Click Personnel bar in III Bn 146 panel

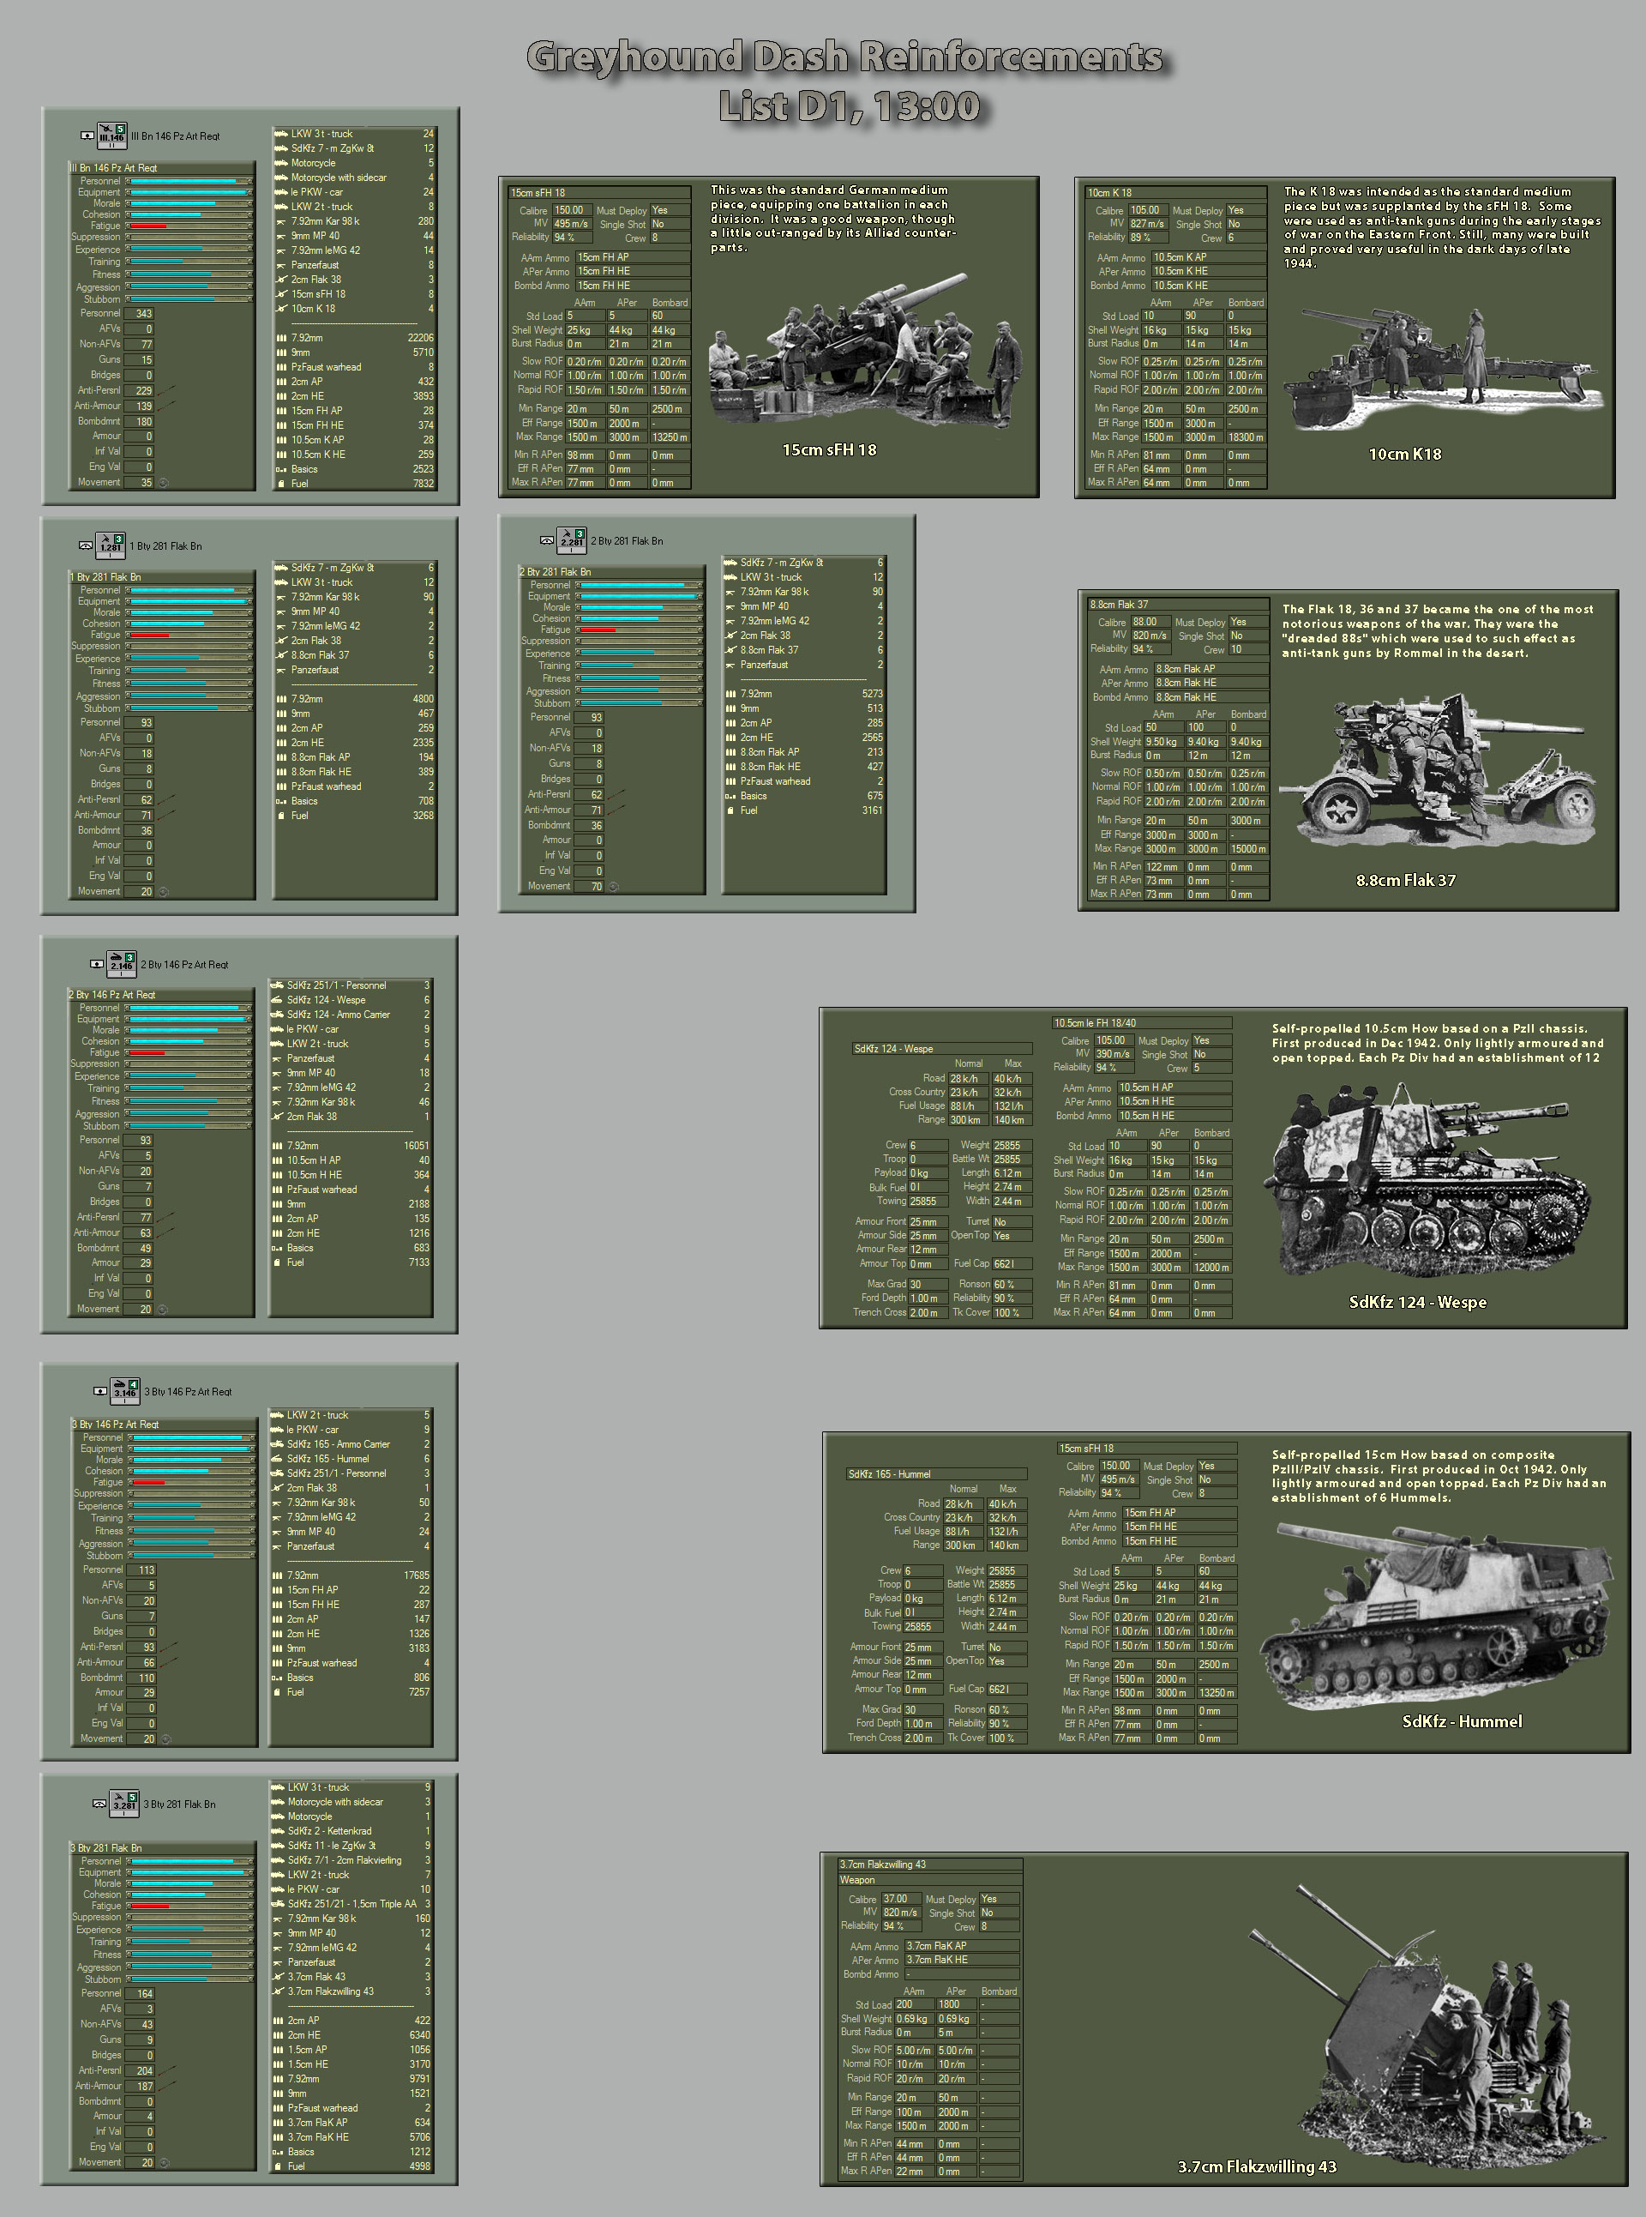(x=189, y=182)
